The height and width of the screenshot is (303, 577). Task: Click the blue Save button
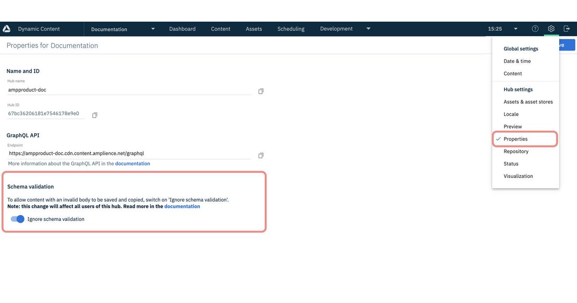pos(566,45)
